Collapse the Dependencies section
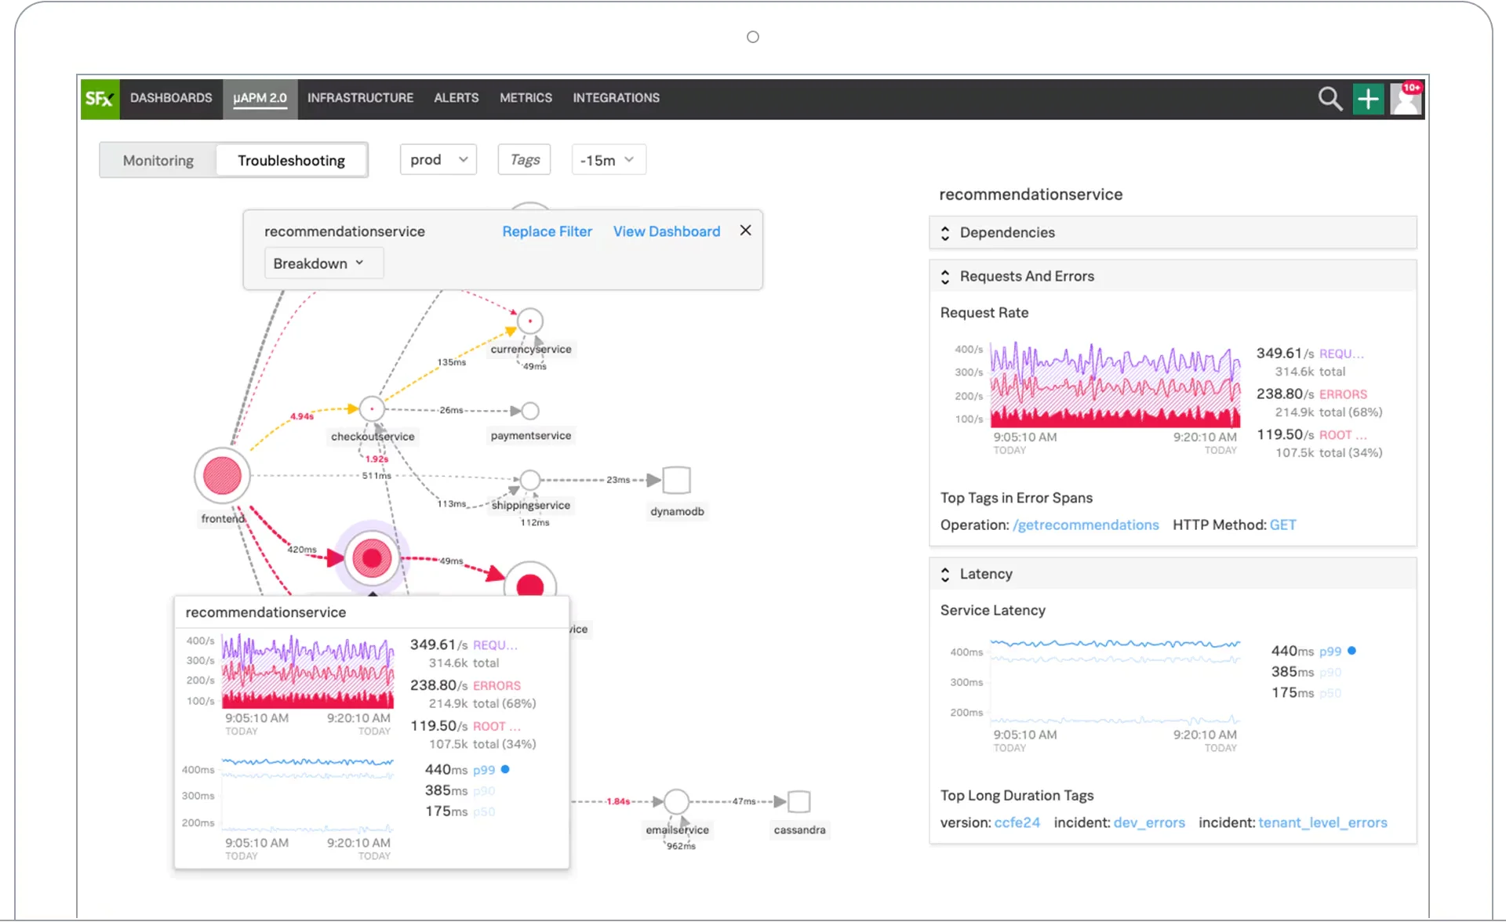1506x922 pixels. [x=945, y=233]
